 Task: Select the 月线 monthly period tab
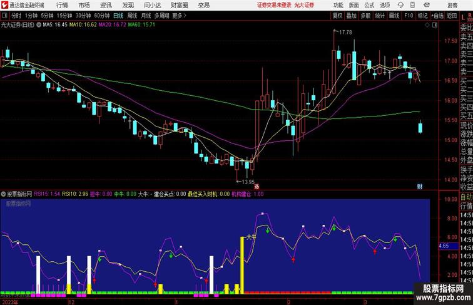point(146,16)
